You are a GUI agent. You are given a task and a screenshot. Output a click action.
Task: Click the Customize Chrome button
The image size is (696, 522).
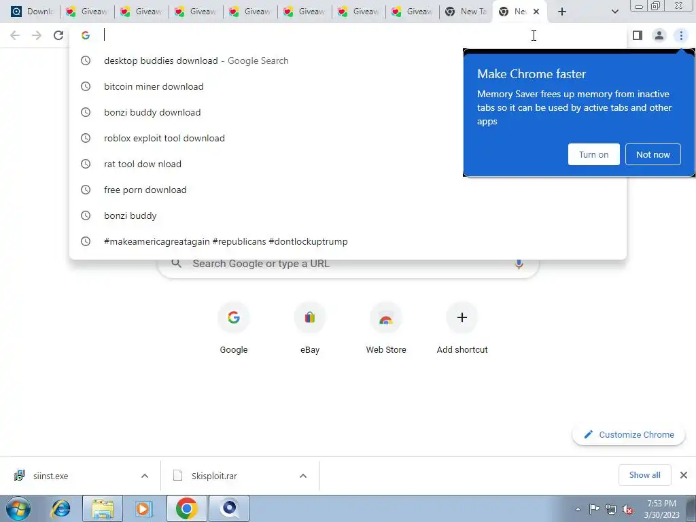pos(629,434)
